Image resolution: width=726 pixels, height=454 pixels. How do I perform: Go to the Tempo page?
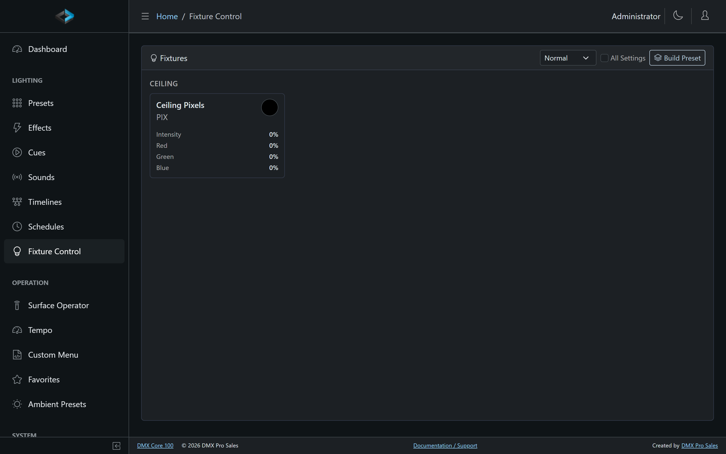pos(64,330)
